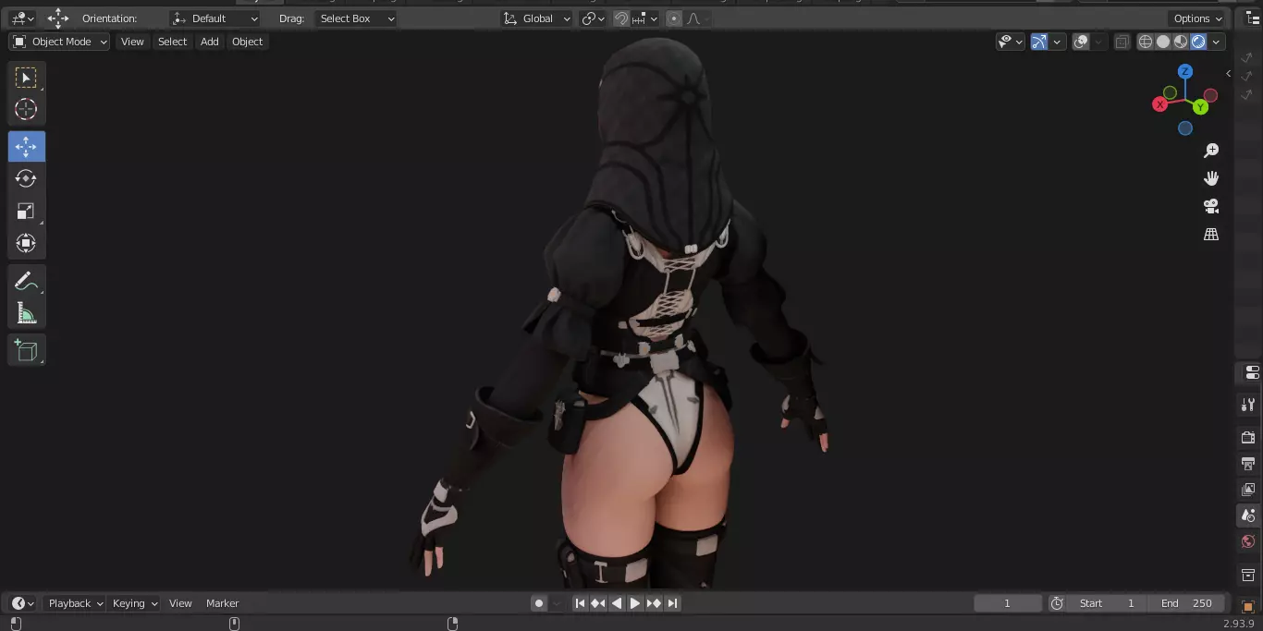Toggle X-ray display button

1122,42
